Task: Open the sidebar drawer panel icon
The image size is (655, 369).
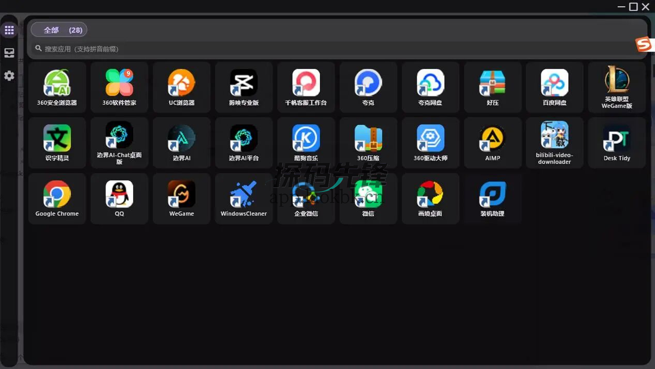Action: 9,53
